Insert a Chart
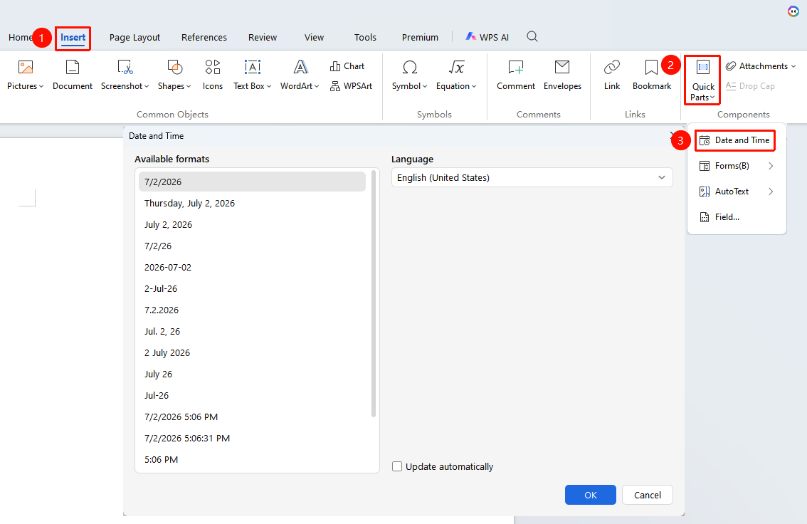This screenshot has height=524, width=807. (347, 66)
